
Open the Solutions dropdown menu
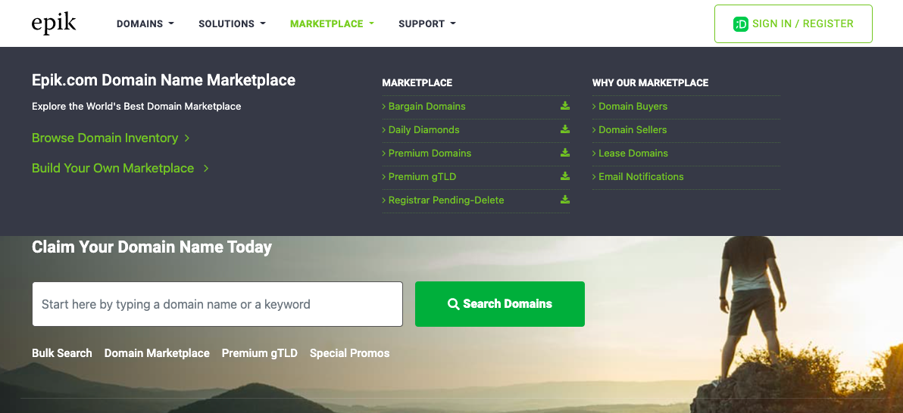(232, 24)
